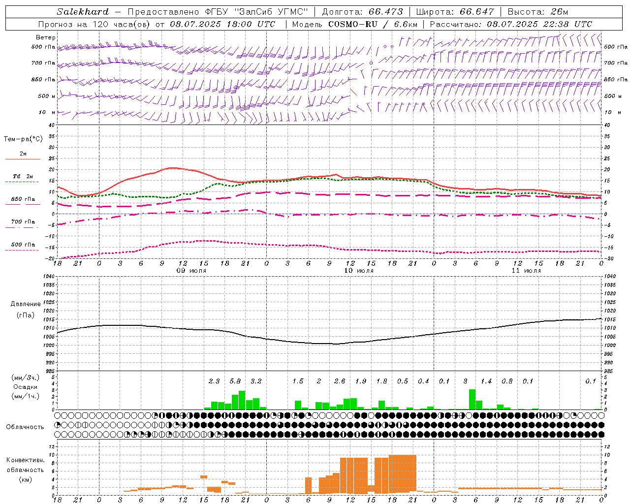Click the precipitation value '2.6'
Image resolution: width=630 pixels, height=504 pixels.
(x=340, y=381)
